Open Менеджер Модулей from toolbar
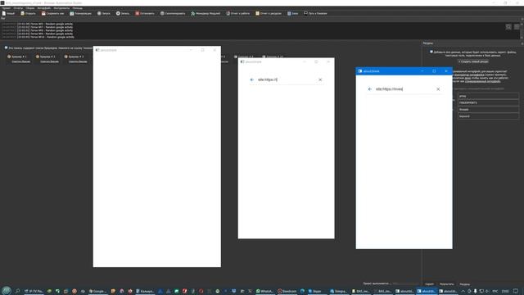This screenshot has height=295, width=524. coord(206,13)
